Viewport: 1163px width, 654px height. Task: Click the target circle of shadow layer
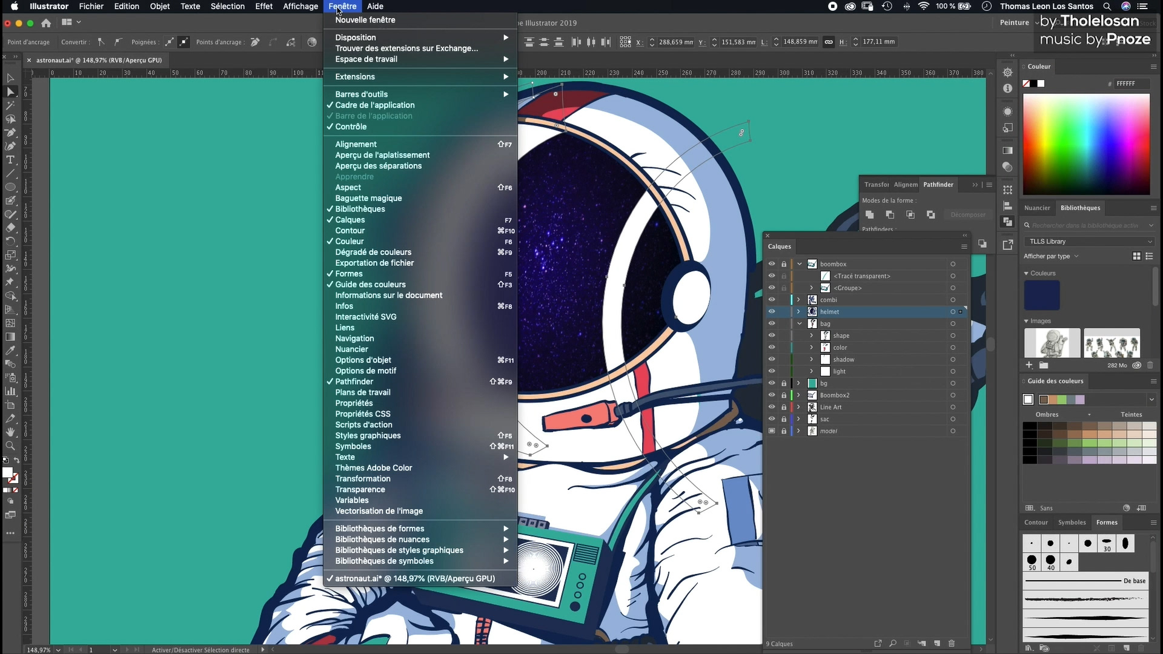click(x=953, y=360)
